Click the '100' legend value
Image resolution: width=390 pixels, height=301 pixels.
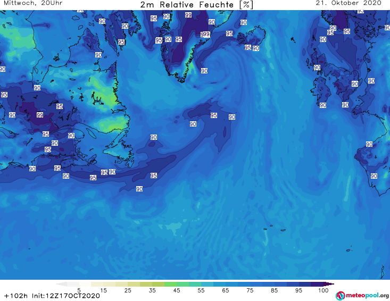(x=323, y=290)
